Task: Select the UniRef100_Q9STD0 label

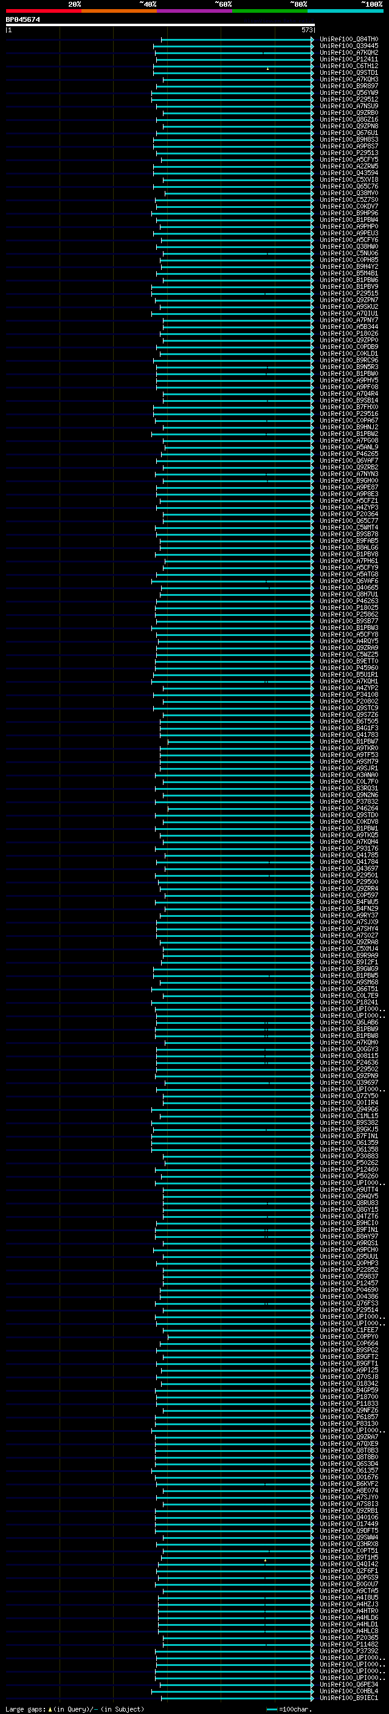Action: coord(349,815)
